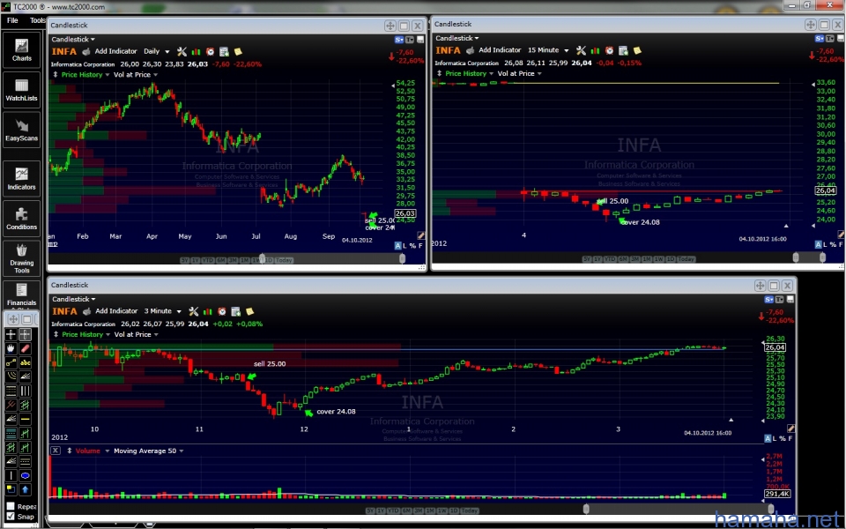The width and height of the screenshot is (846, 529).
Task: Open WatchLists from the left sidebar
Action: (x=21, y=90)
